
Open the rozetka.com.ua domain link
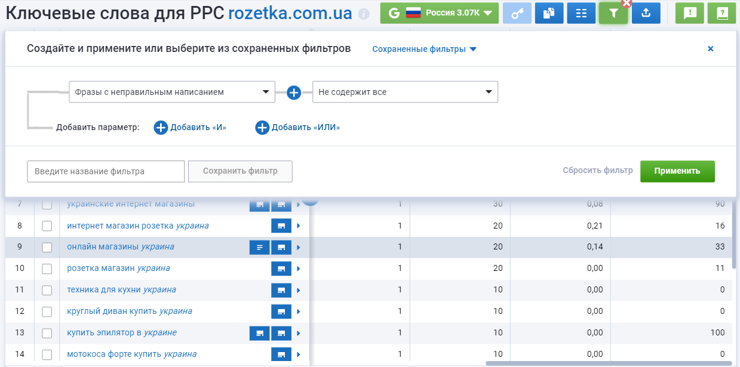coord(290,13)
